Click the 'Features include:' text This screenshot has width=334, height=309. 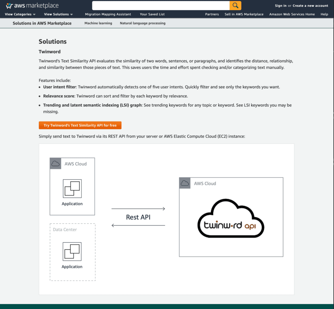(55, 80)
